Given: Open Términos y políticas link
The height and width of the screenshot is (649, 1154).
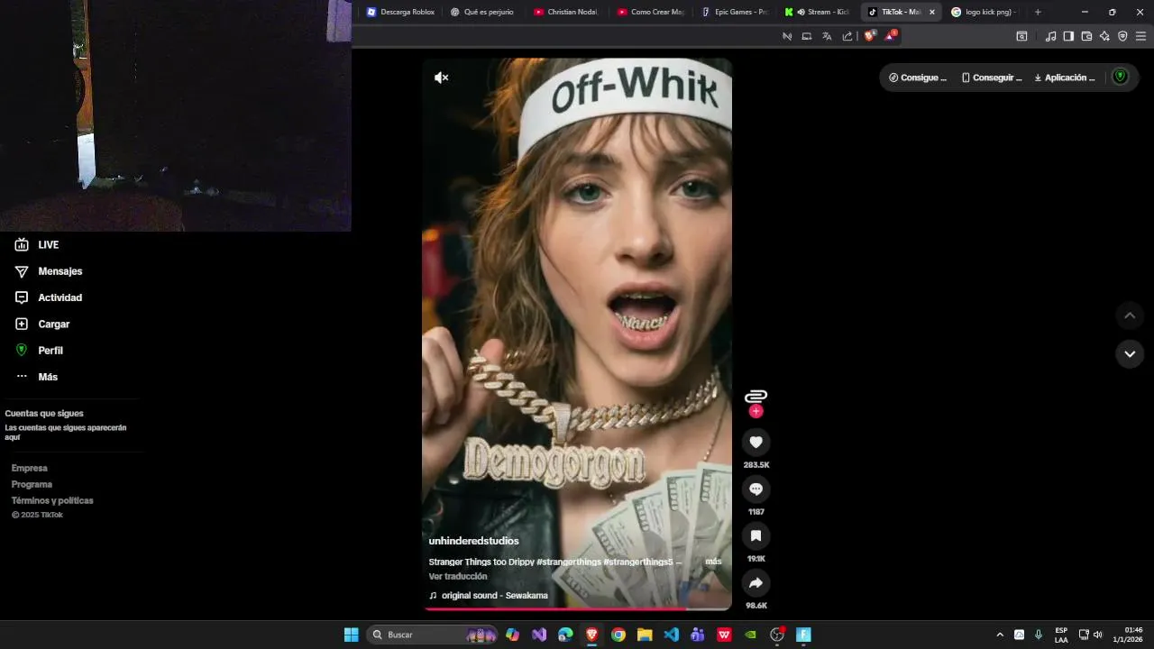Looking at the screenshot, I should (52, 500).
